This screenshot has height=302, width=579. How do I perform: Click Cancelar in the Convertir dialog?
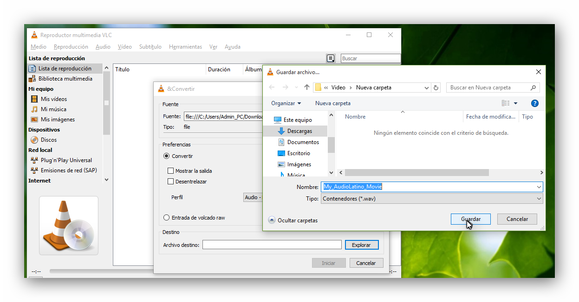point(366,263)
